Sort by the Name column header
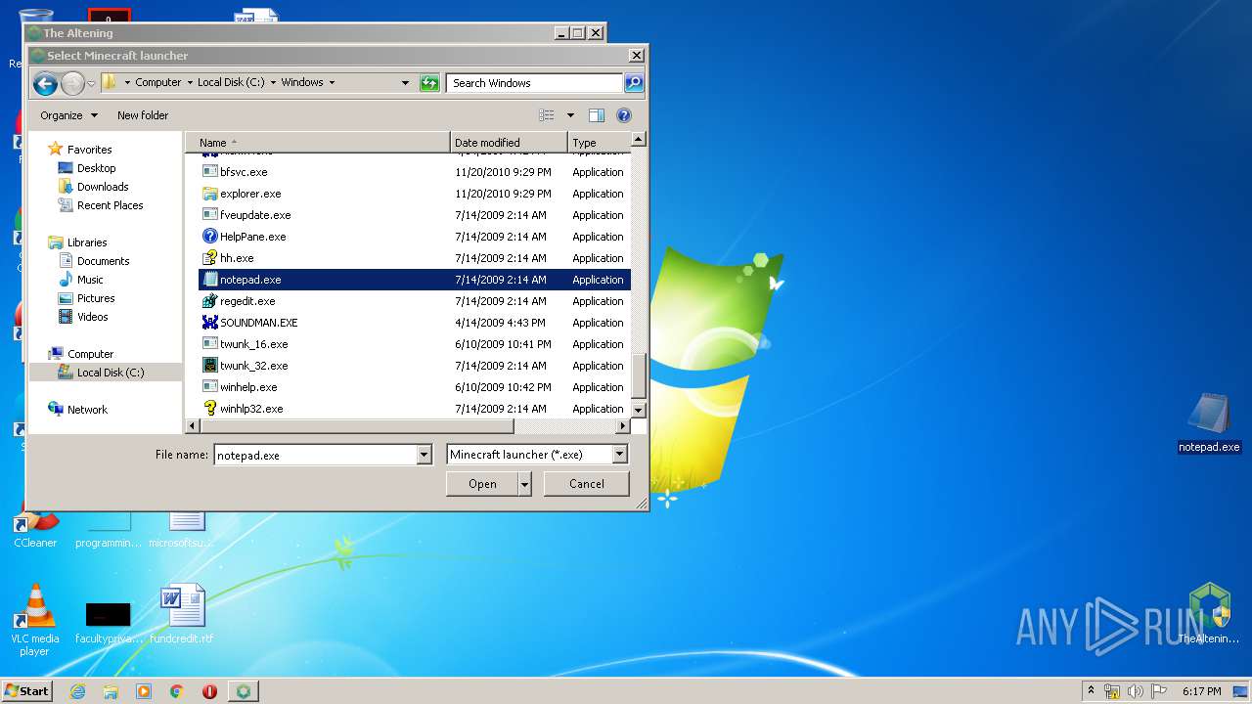Image resolution: width=1252 pixels, height=704 pixels. pyautogui.click(x=318, y=143)
